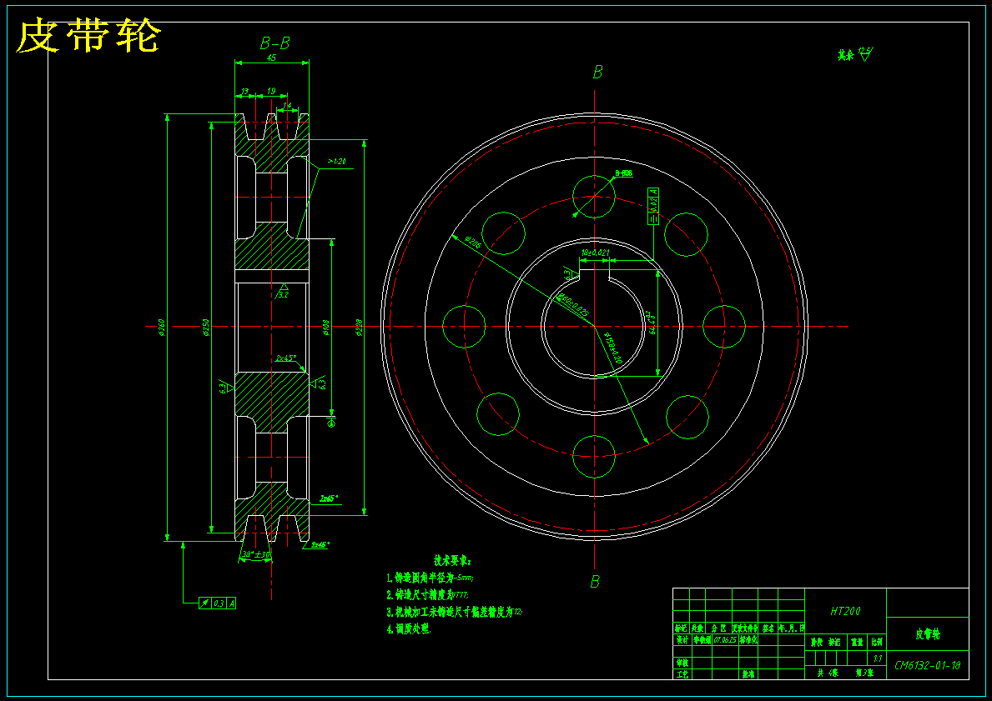Screen dimensions: 992x701
Task: Select the runout tolerance frame 0.3 A
Action: click(x=217, y=603)
